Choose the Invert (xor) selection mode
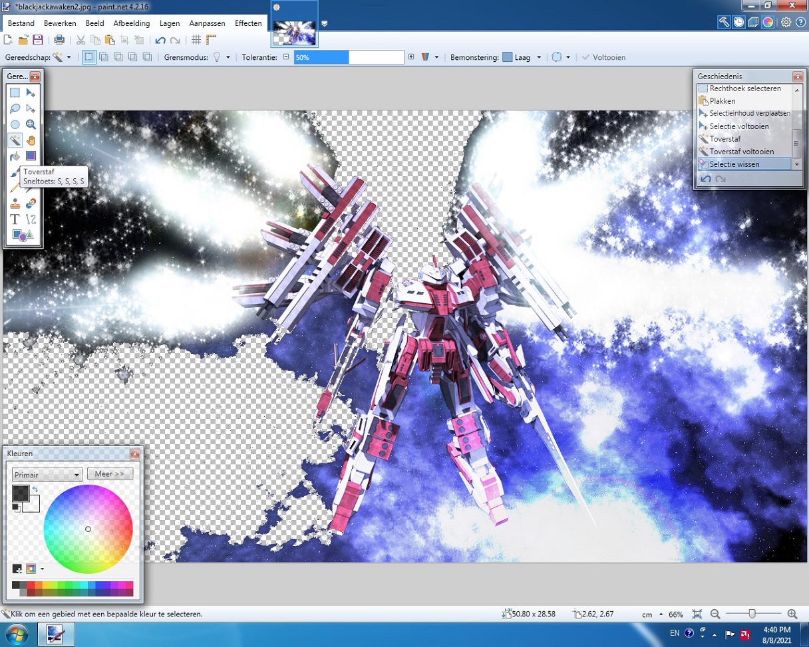This screenshot has height=647, width=809. click(x=148, y=57)
